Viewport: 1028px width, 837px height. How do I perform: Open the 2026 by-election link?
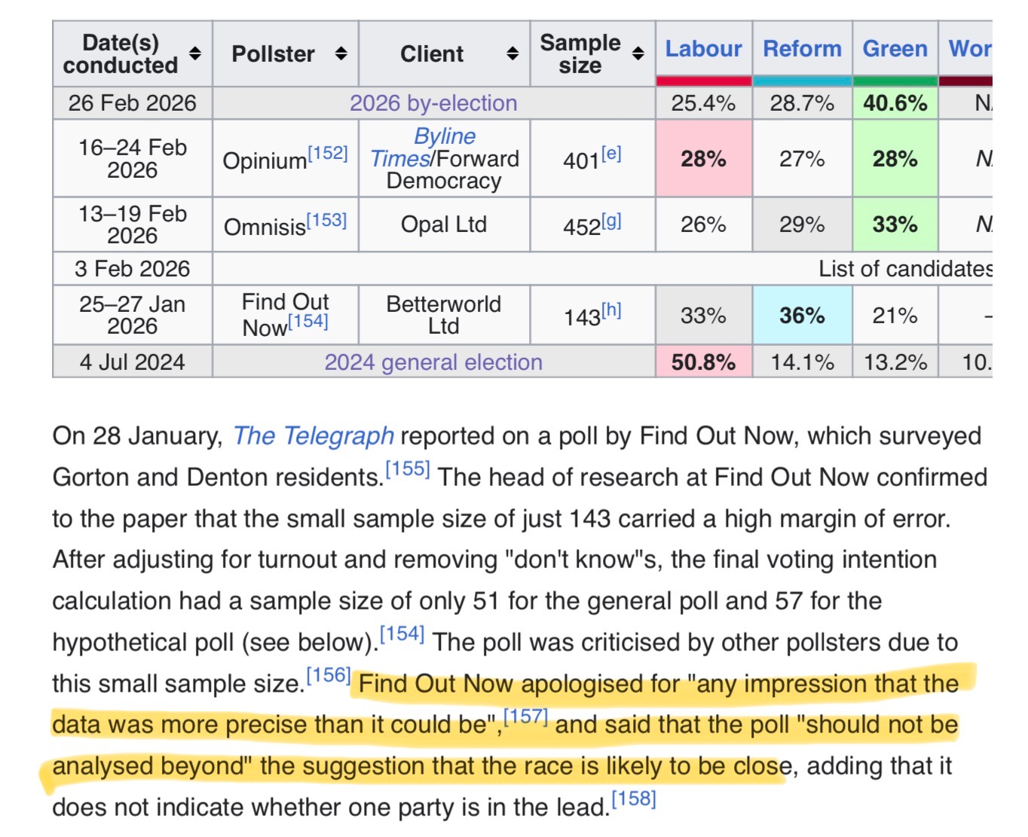point(433,103)
